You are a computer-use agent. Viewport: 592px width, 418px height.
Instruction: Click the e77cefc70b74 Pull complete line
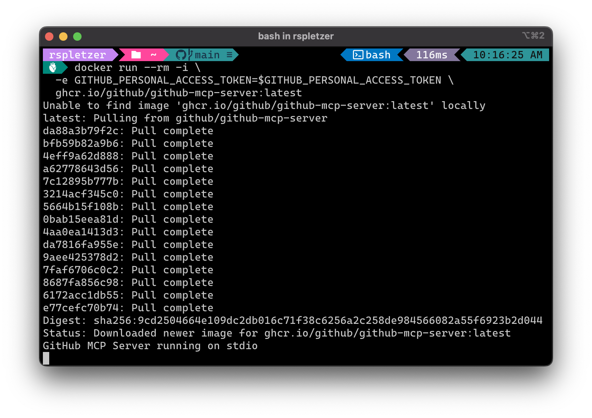click(128, 308)
